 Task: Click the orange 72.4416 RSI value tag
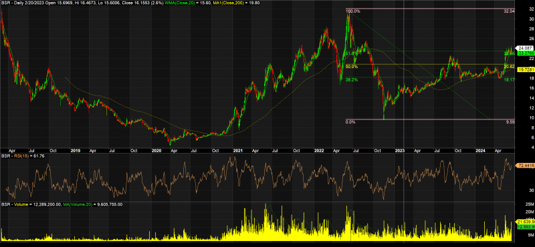(525, 166)
